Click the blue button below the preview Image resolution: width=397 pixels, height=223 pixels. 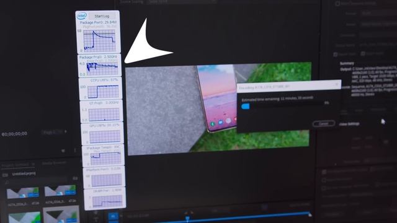(113, 216)
